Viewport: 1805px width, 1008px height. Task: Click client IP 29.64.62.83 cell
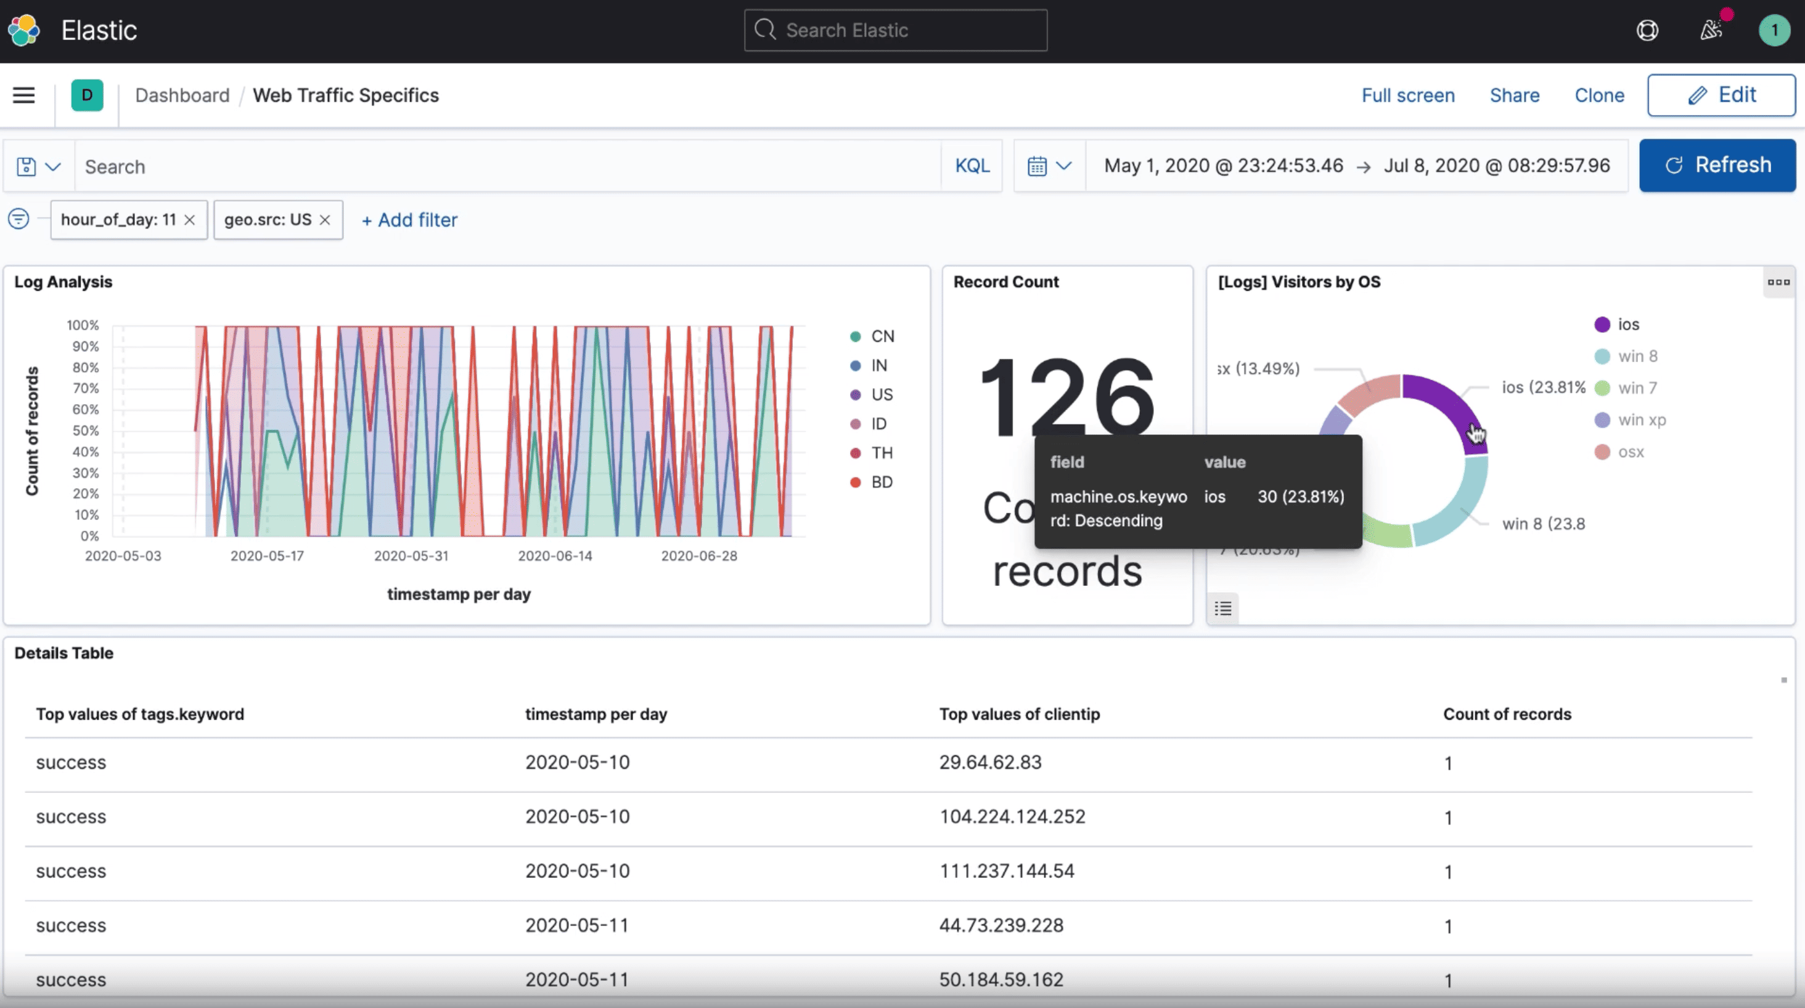[x=990, y=762]
